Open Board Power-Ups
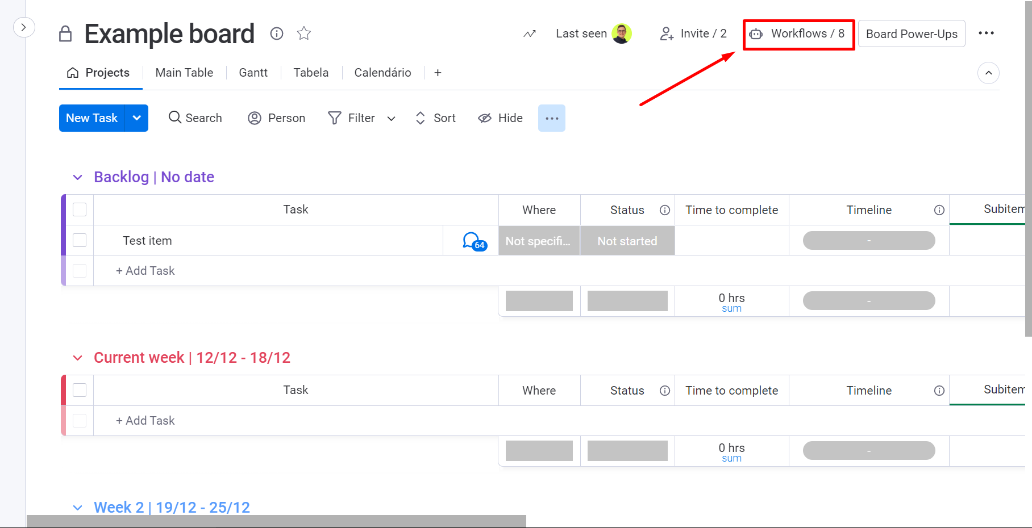This screenshot has height=528, width=1032. [912, 33]
